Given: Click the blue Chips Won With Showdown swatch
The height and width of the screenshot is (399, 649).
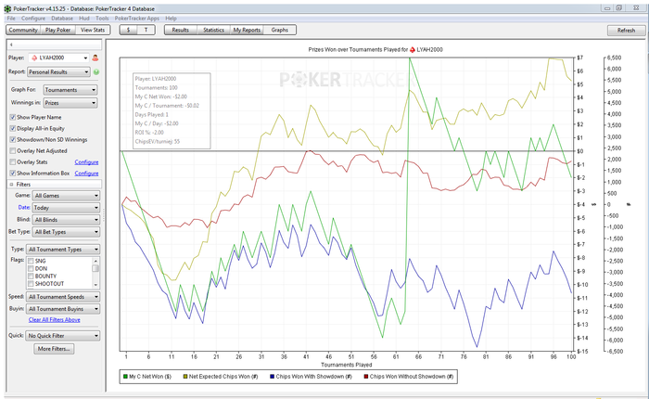Looking at the screenshot, I should pos(272,377).
